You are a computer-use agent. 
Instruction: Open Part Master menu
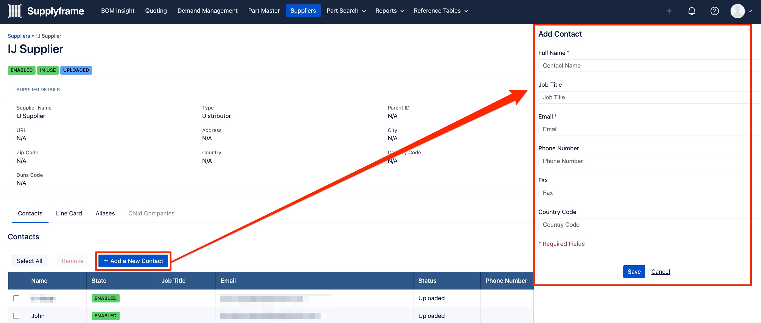(x=264, y=11)
